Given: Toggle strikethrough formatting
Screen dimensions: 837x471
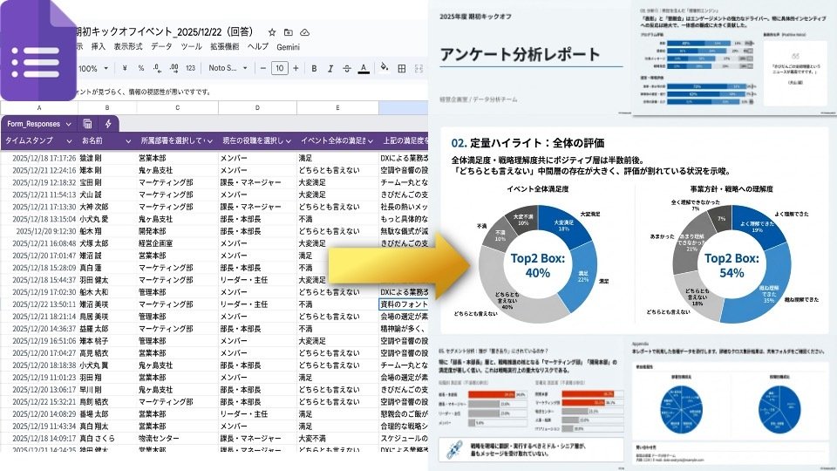Looking at the screenshot, I should 347,68.
